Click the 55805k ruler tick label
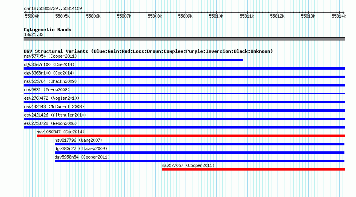The image size is (356, 197). (62, 16)
